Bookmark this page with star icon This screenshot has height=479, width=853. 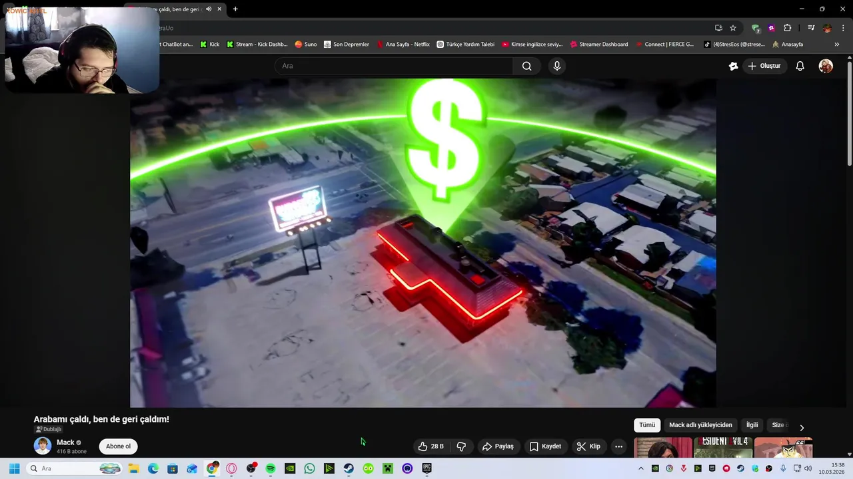pyautogui.click(x=733, y=28)
